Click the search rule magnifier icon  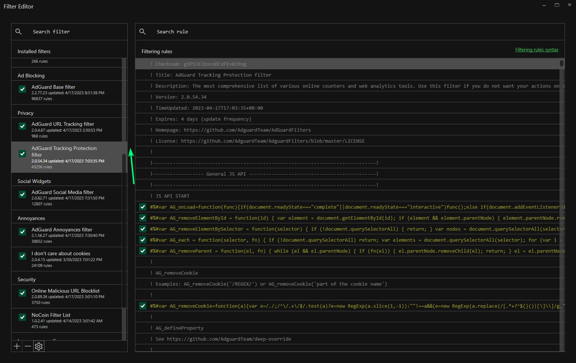[x=142, y=32]
